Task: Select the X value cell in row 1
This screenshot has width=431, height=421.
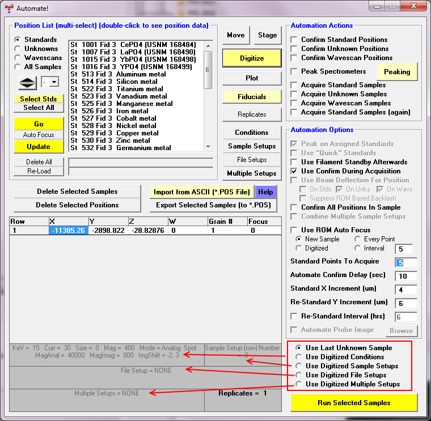Action: (x=69, y=231)
